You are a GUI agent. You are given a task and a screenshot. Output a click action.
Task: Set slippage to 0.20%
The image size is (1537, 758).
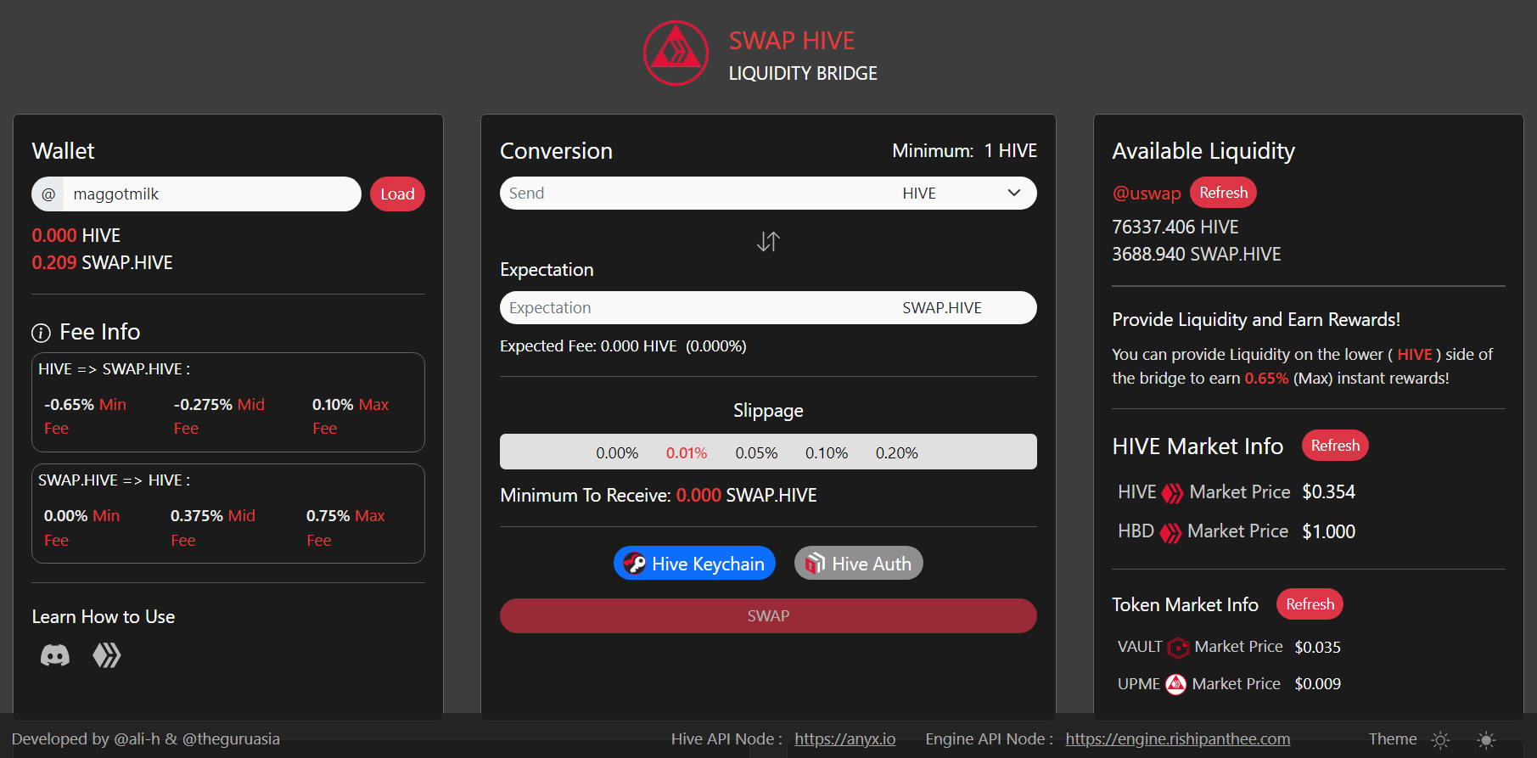point(896,453)
